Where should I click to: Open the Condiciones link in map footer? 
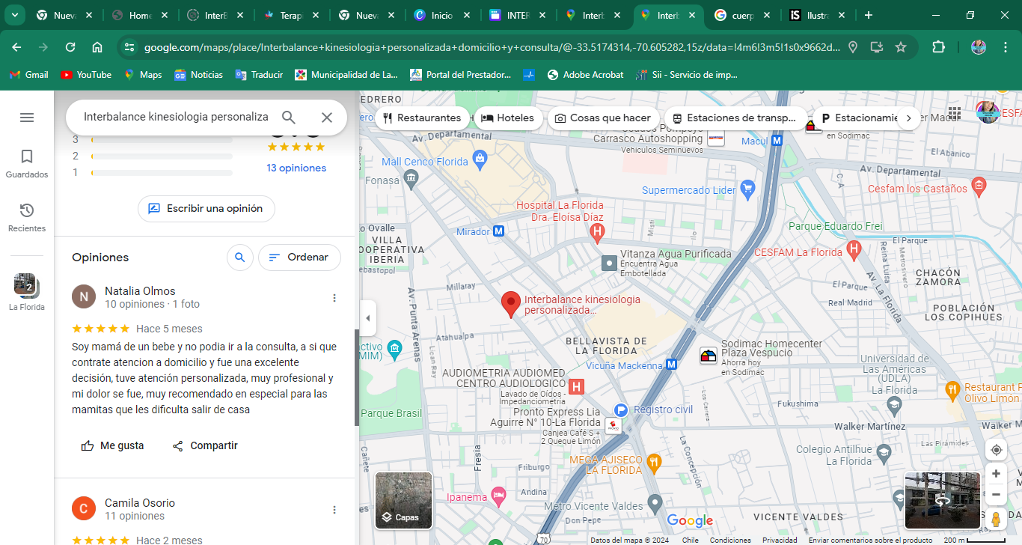click(730, 541)
